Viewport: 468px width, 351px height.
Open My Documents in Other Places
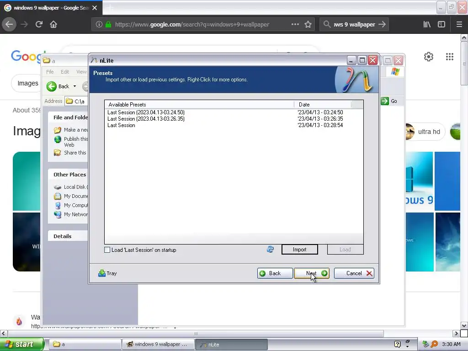[71, 196]
